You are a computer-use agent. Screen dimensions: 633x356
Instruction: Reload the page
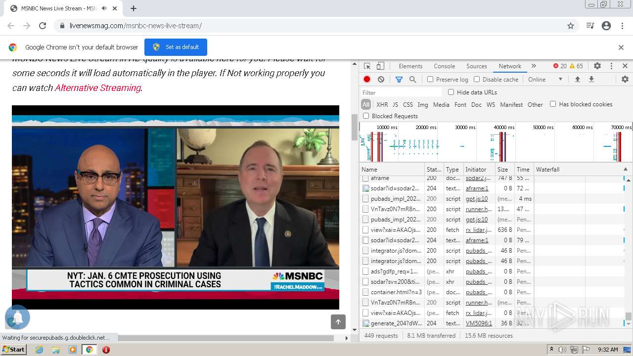[43, 26]
